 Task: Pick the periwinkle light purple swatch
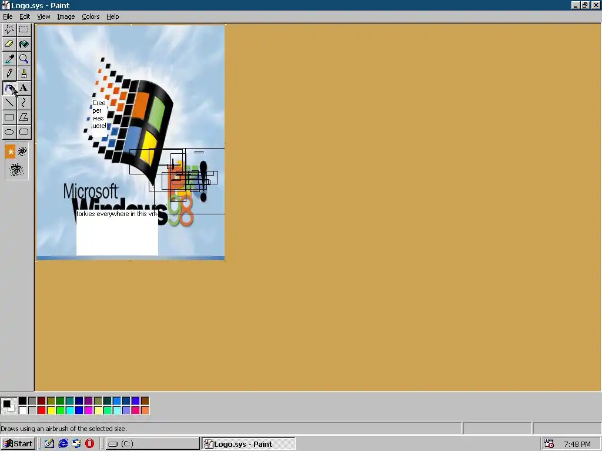click(x=126, y=410)
